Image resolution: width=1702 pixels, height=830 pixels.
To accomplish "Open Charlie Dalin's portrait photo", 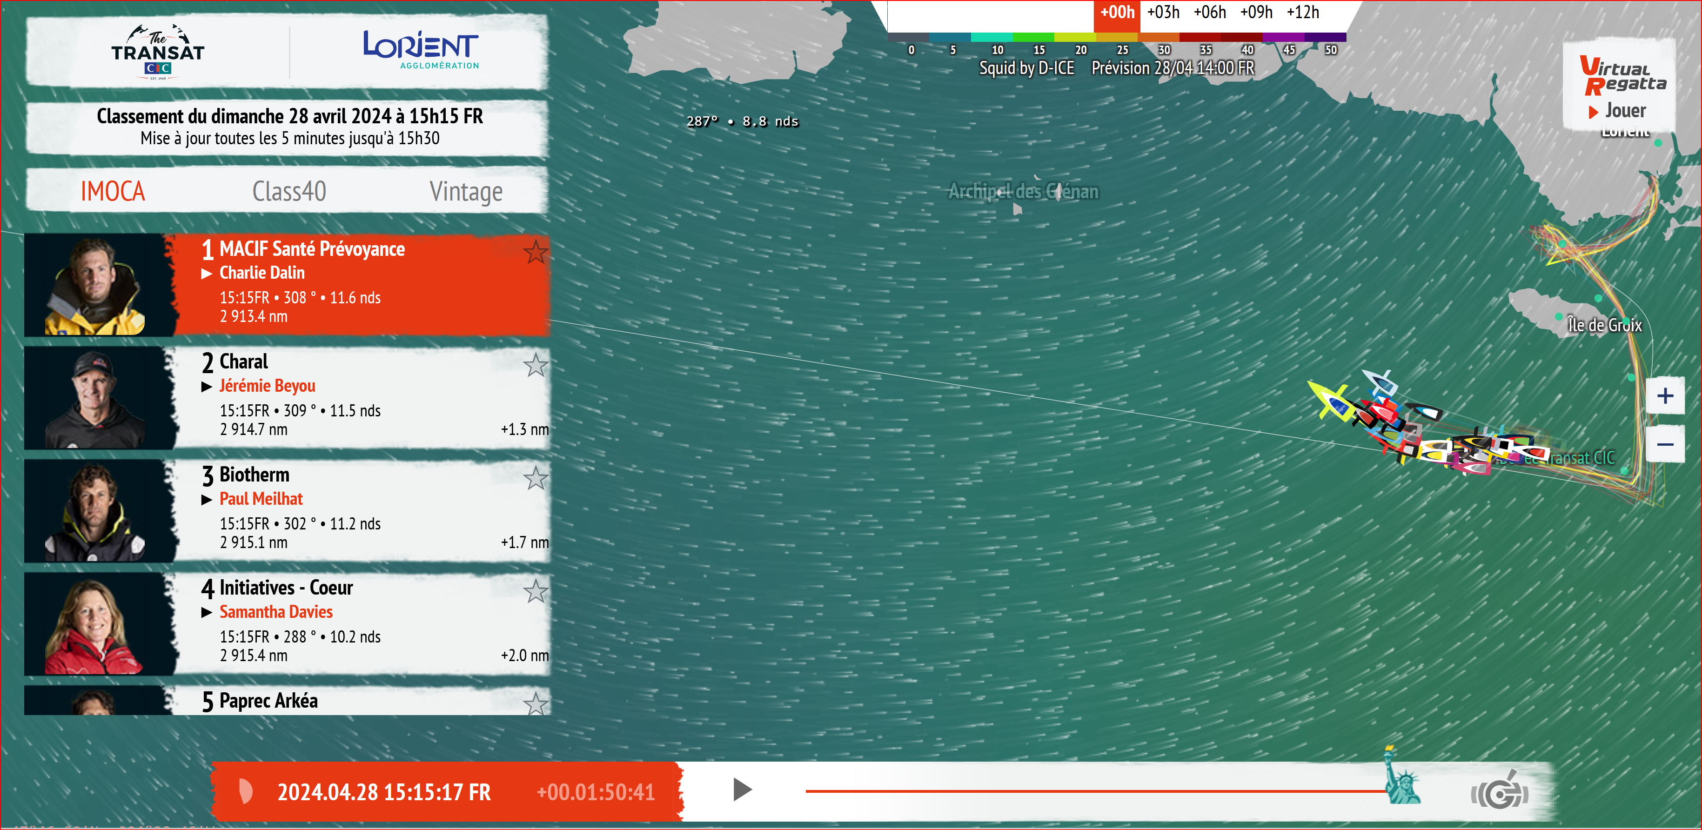I will [x=95, y=285].
